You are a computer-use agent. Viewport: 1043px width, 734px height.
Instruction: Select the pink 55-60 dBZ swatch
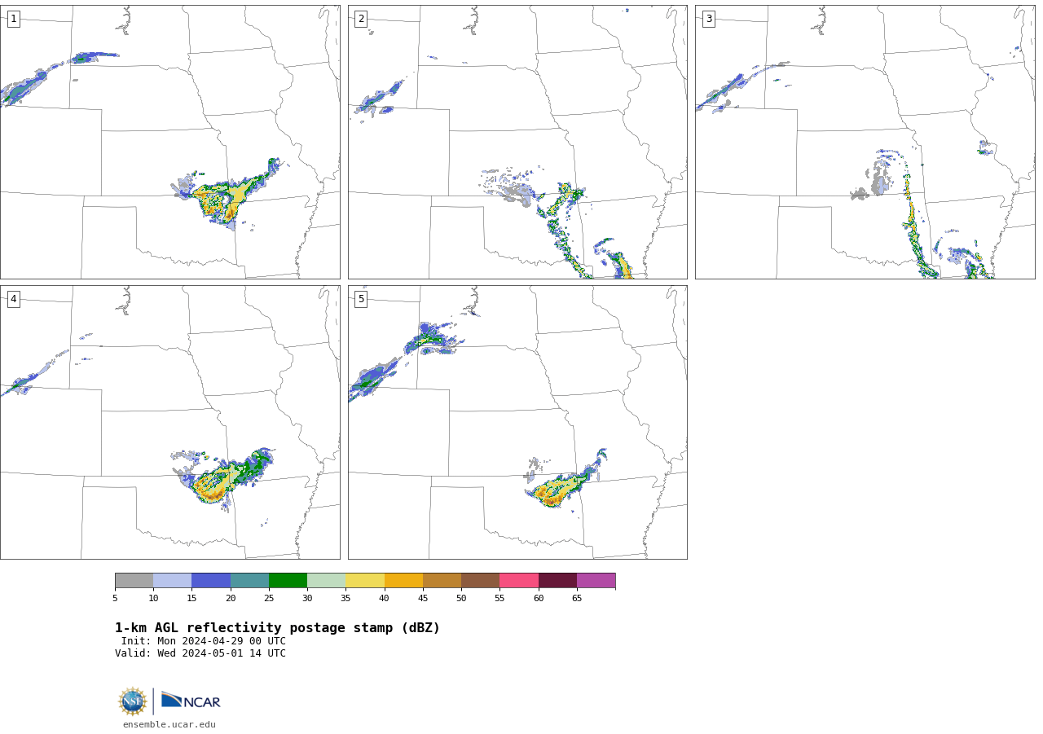click(x=519, y=581)
